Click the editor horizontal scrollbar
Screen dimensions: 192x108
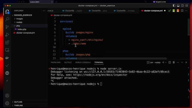[113, 58]
